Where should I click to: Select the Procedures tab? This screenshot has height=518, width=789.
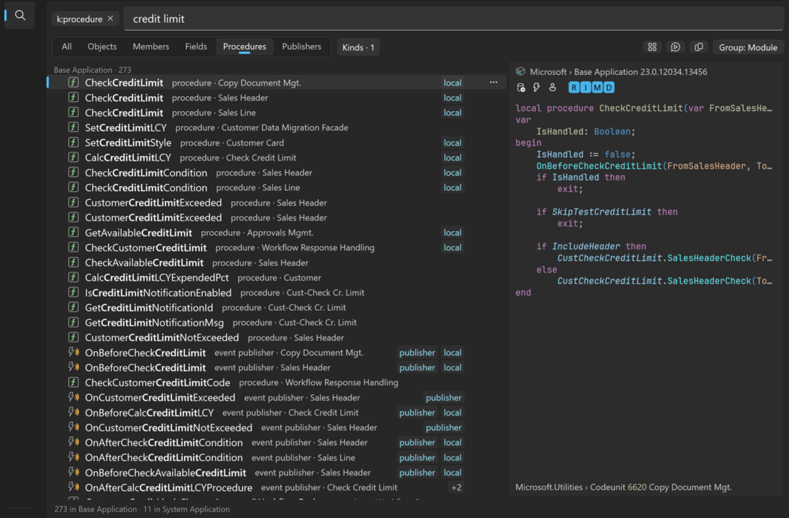(x=244, y=47)
